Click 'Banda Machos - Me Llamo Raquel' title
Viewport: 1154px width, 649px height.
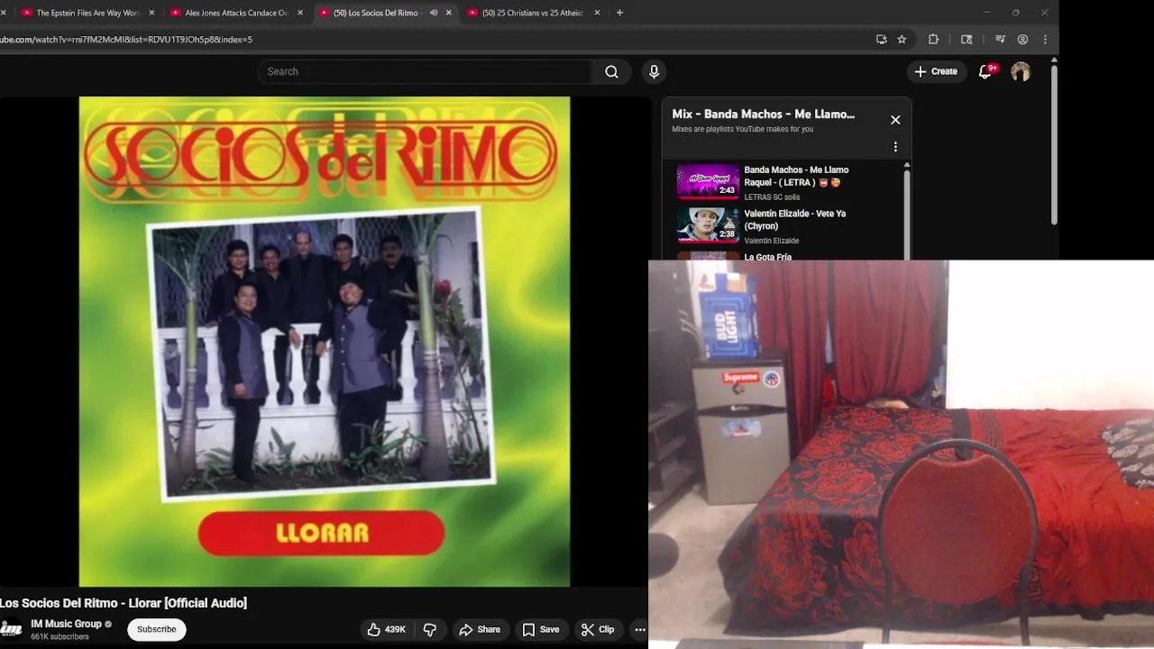pos(796,176)
